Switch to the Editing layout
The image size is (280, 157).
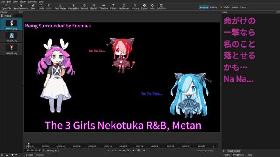click(214, 7)
